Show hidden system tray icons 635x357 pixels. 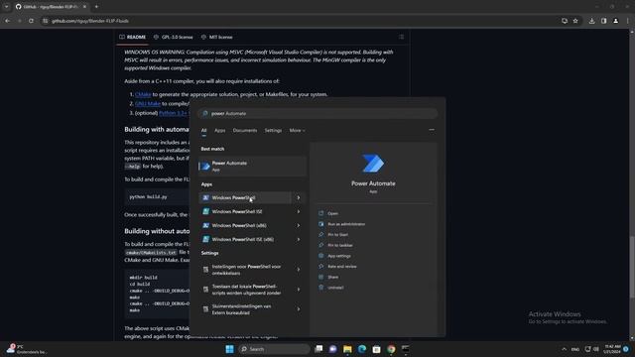(565, 349)
